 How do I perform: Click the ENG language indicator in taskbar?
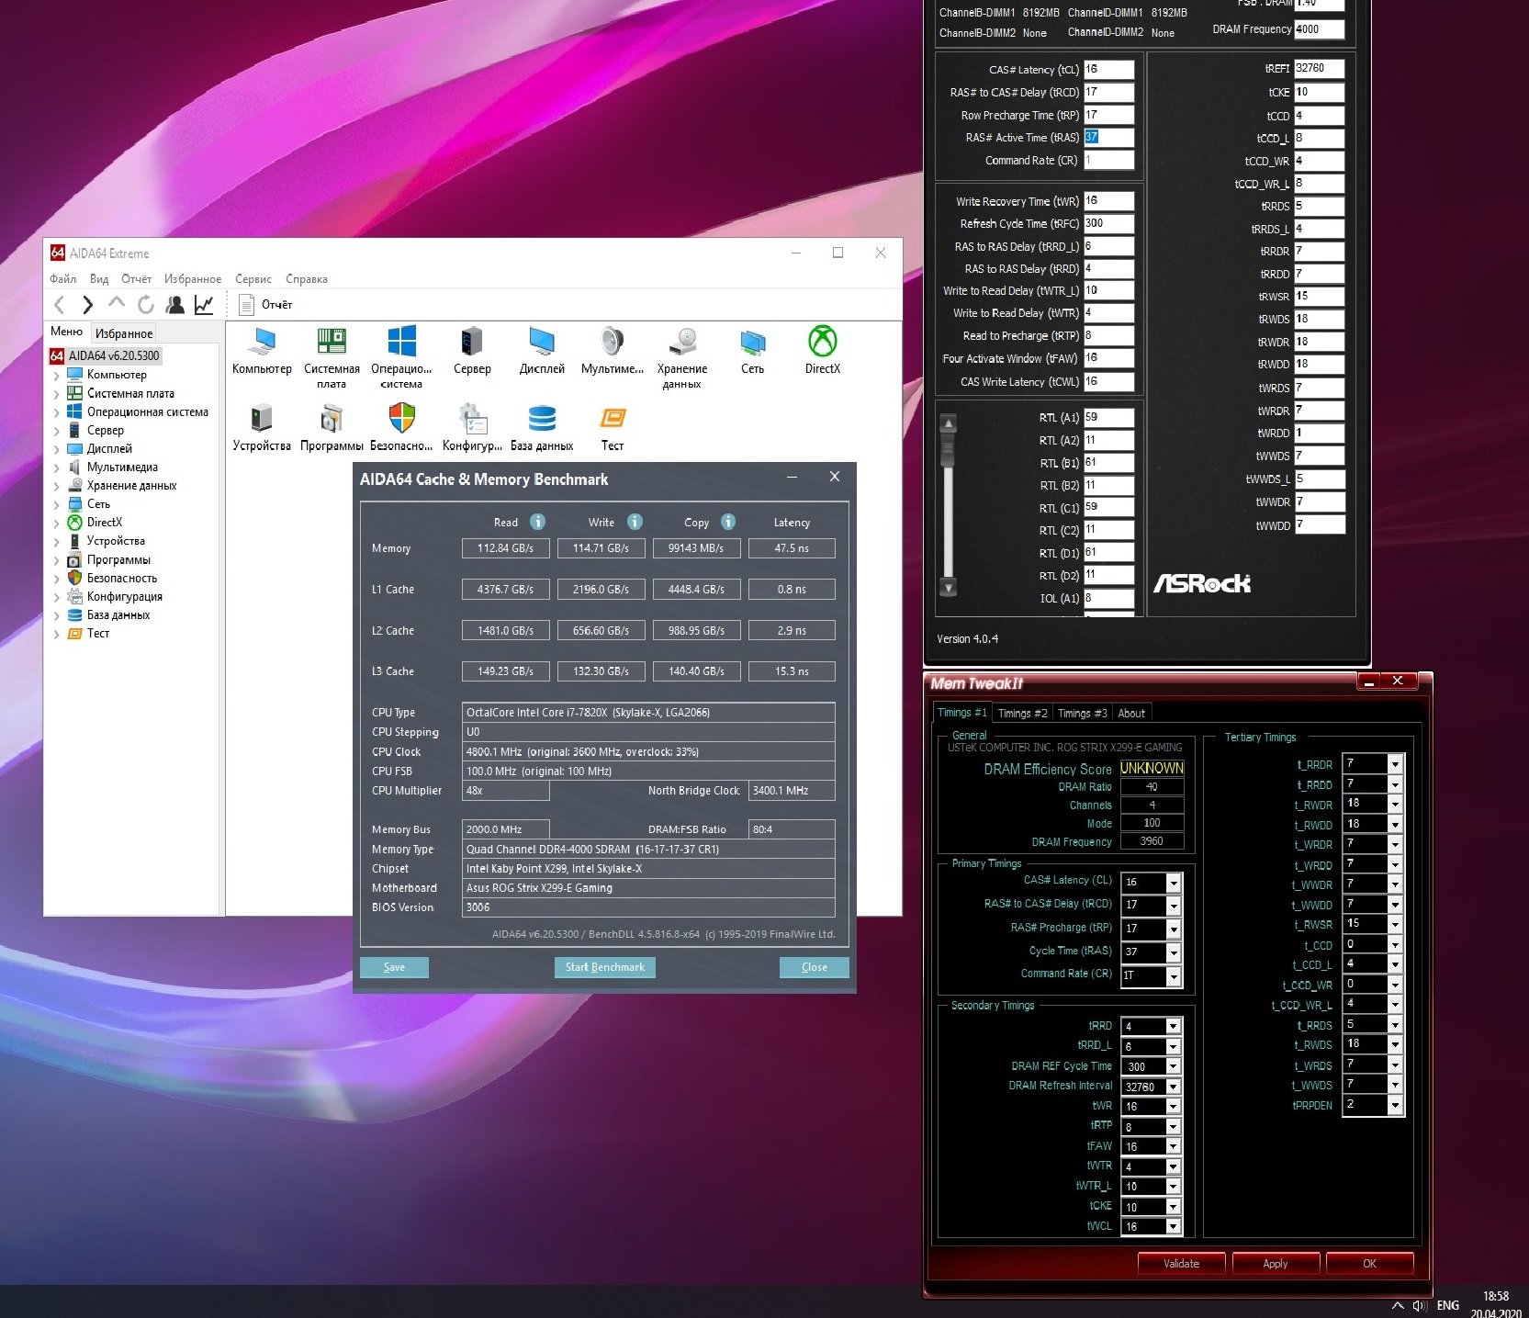1448,1305
